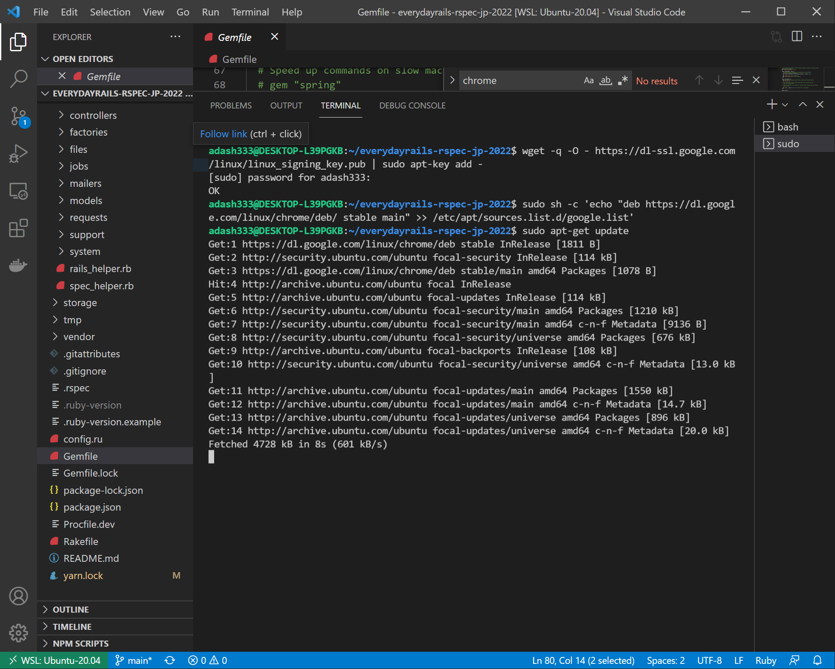This screenshot has width=835, height=669.
Task: Toggle Match Case in find widget
Action: (x=589, y=81)
